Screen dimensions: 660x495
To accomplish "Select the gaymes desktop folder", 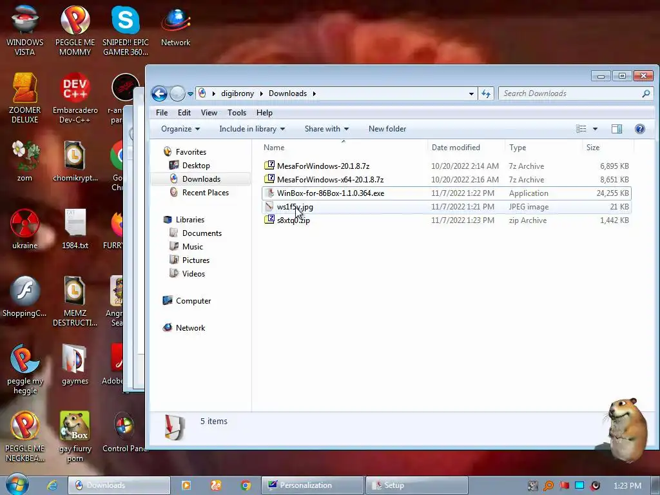I will pyautogui.click(x=75, y=365).
